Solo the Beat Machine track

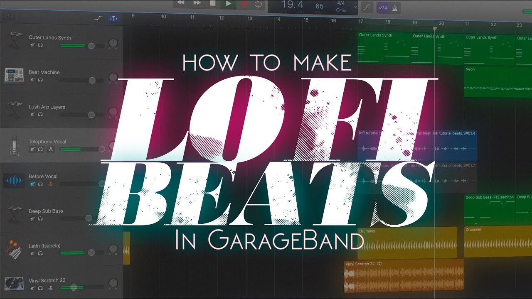point(40,80)
